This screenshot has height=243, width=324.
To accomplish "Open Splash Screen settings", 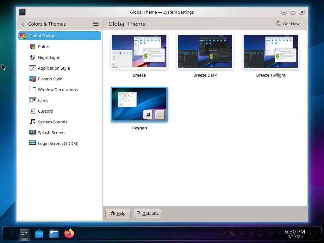I will coord(60,133).
